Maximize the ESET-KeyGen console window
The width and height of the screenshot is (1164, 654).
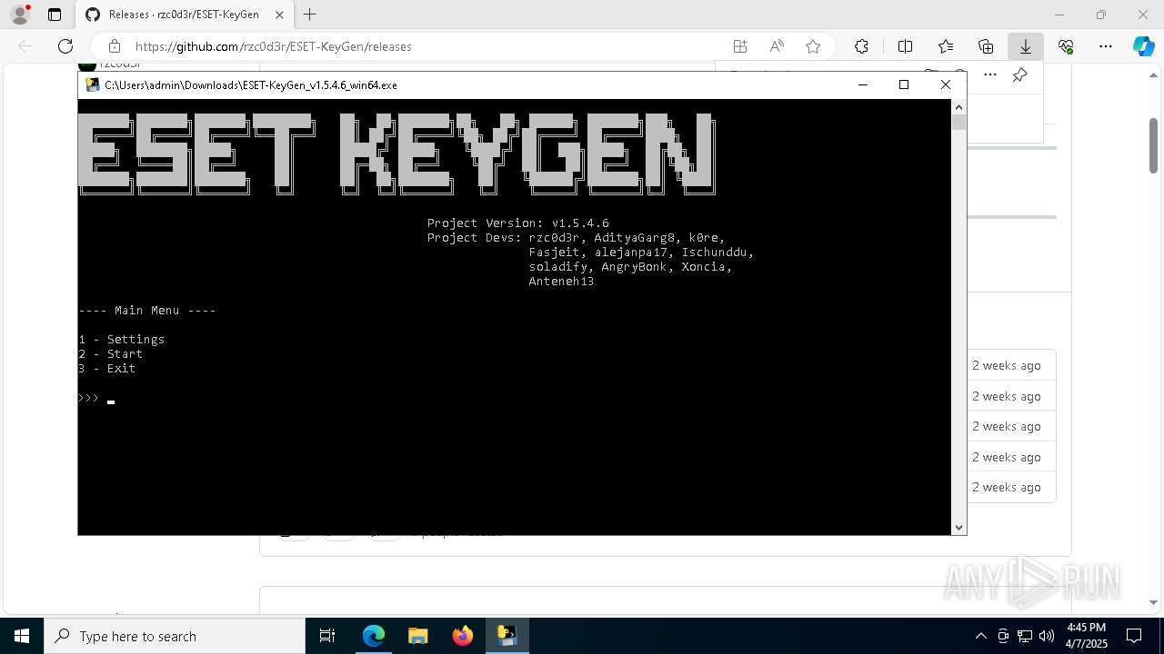click(x=904, y=84)
